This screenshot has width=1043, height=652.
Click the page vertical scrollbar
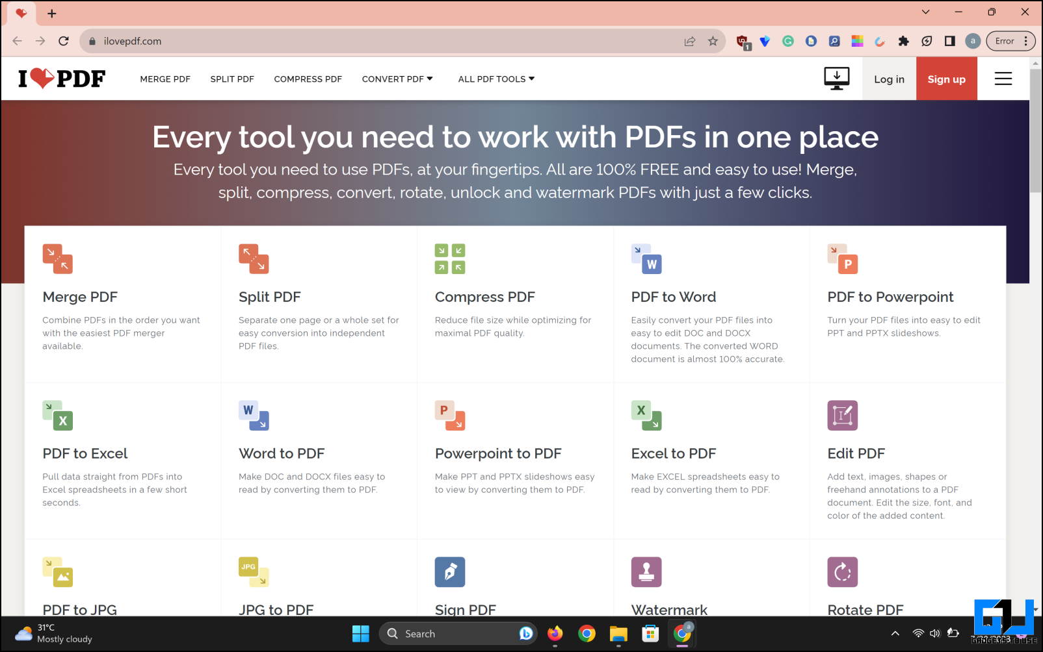point(1036,130)
